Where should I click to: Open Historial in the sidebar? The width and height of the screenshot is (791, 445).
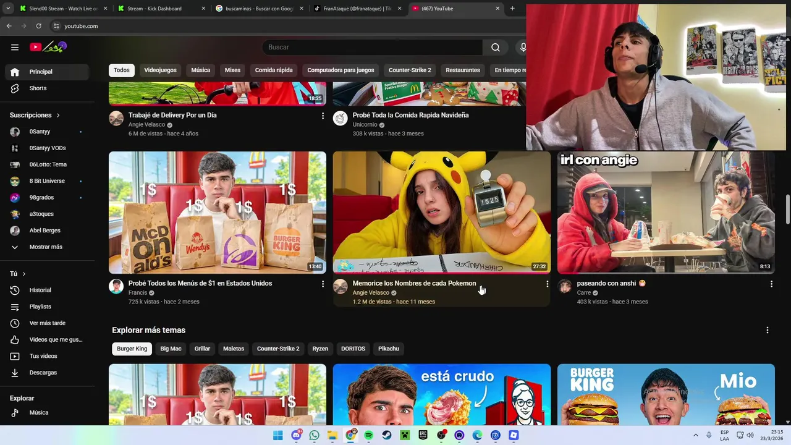tap(47, 290)
